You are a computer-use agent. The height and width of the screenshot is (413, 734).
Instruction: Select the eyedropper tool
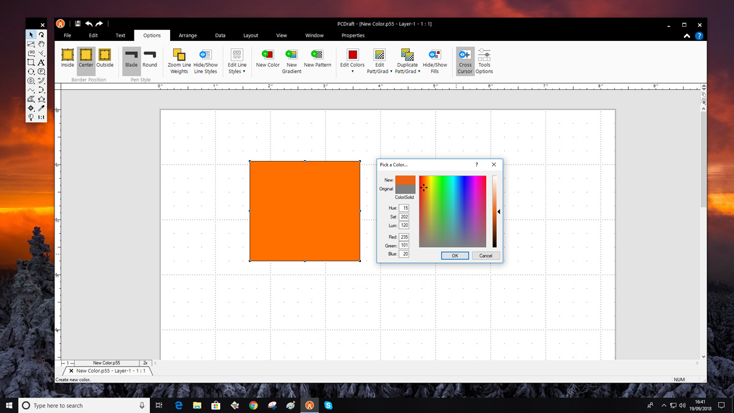click(41, 108)
